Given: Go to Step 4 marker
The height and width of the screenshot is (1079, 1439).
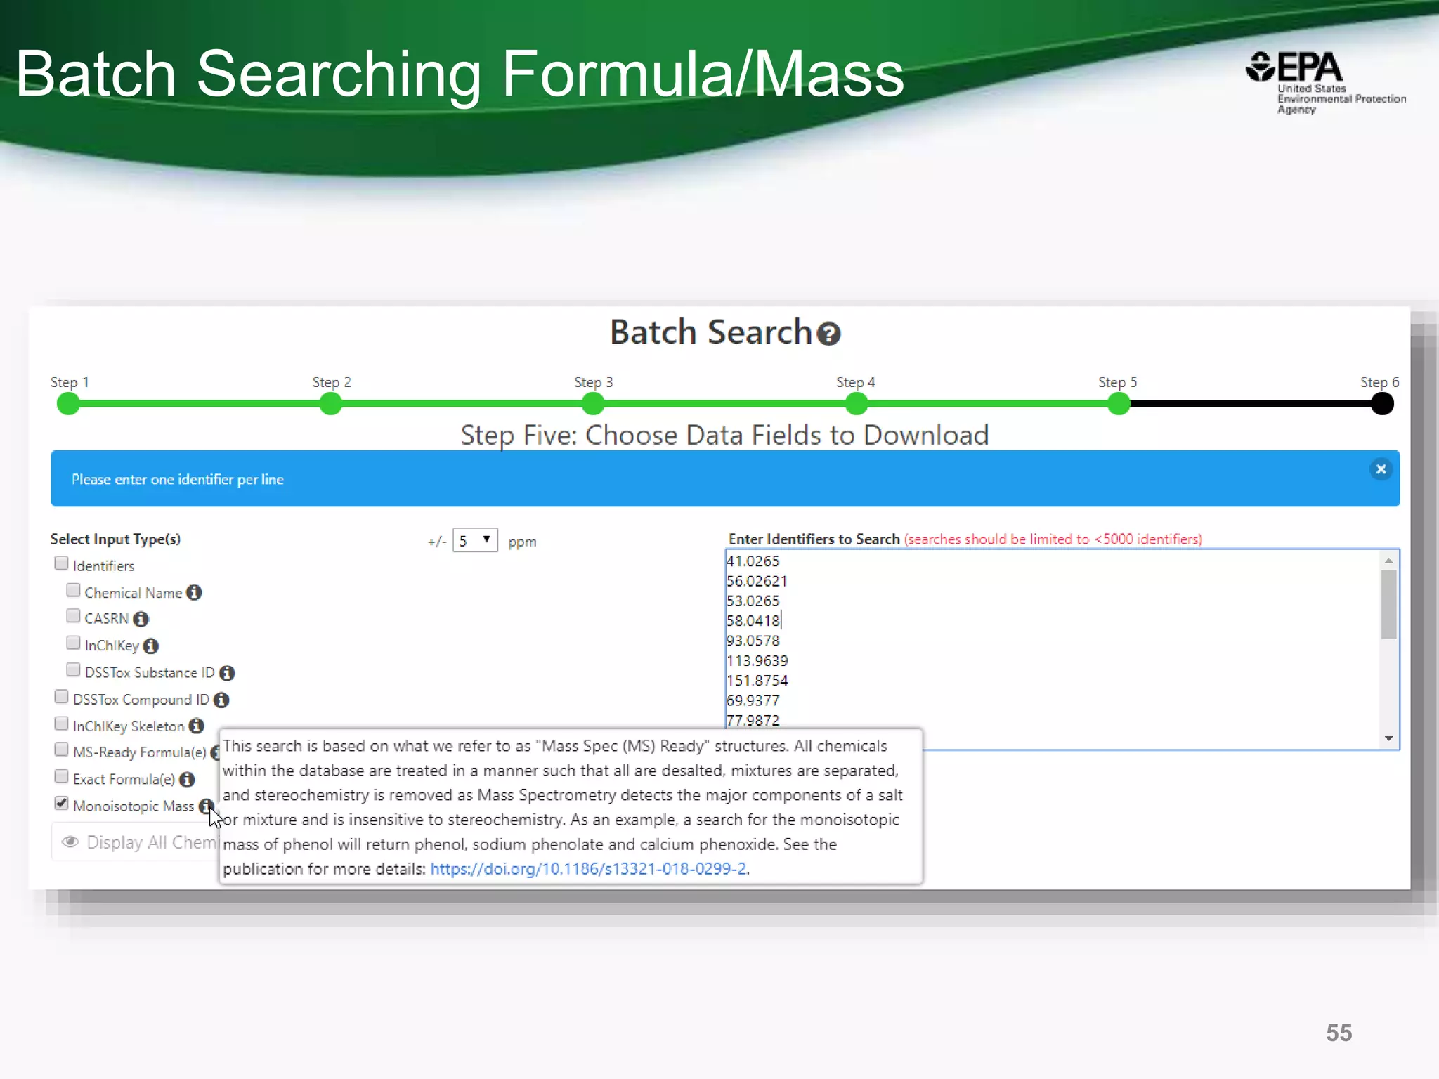Looking at the screenshot, I should (x=856, y=403).
